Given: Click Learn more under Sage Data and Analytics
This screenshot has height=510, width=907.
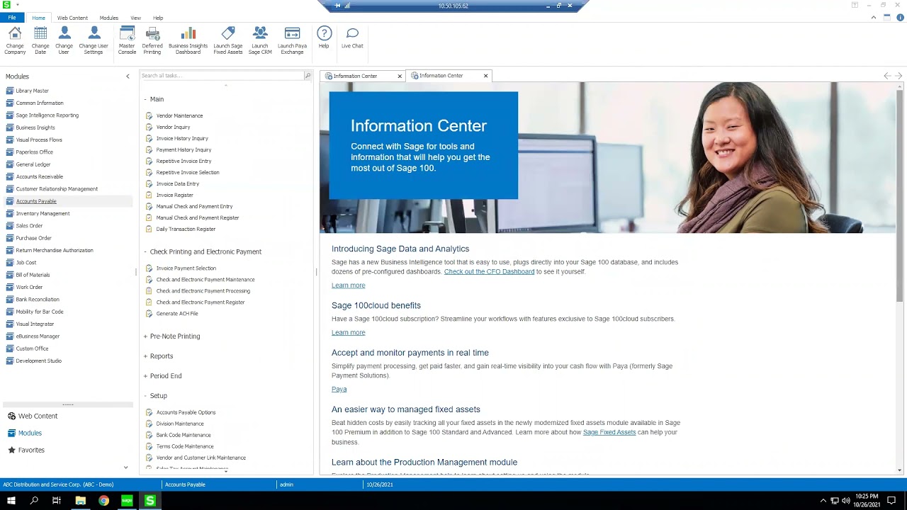Looking at the screenshot, I should pyautogui.click(x=348, y=285).
